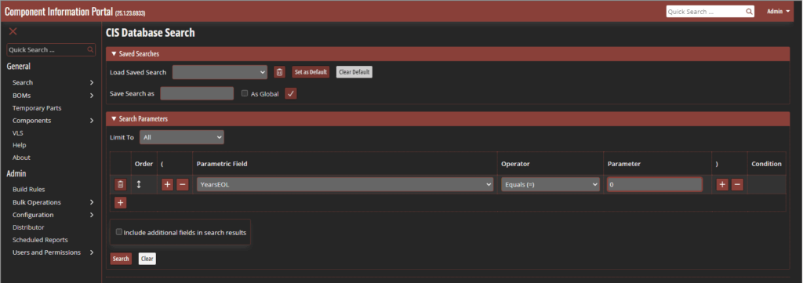This screenshot has height=283, width=803.
Task: Open the Admin user menu
Action: point(779,11)
